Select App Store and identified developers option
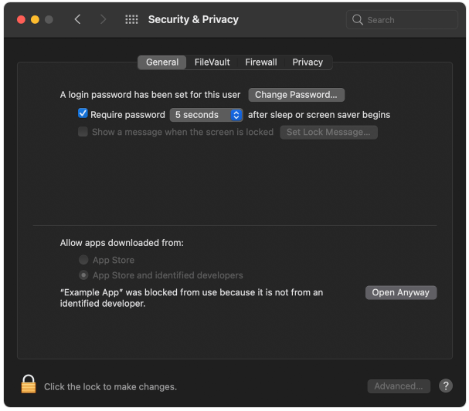This screenshot has width=469, height=411. click(83, 275)
